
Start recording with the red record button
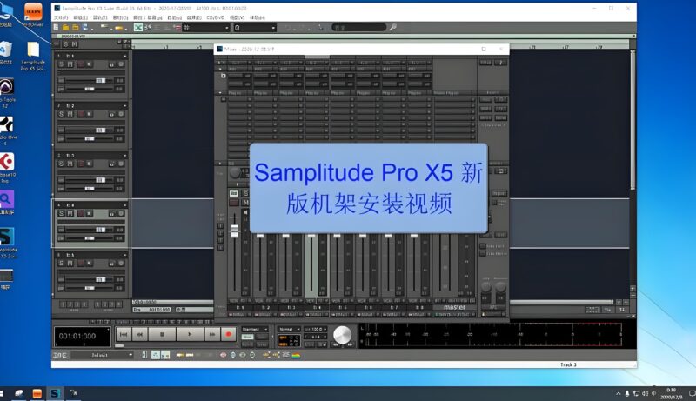229,334
